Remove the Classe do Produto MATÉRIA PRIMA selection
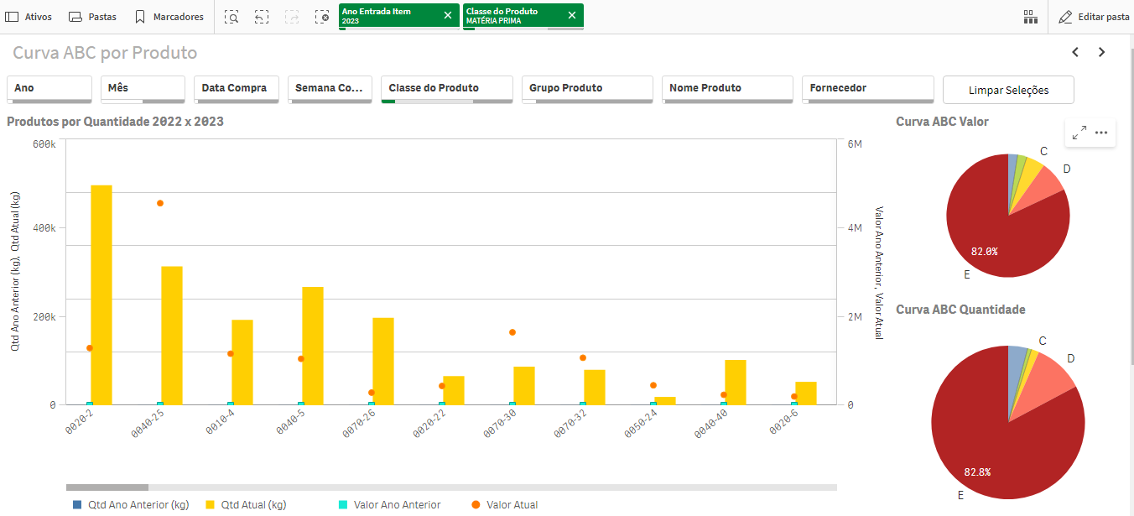Viewport: 1134px width, 516px height. pyautogui.click(x=572, y=16)
